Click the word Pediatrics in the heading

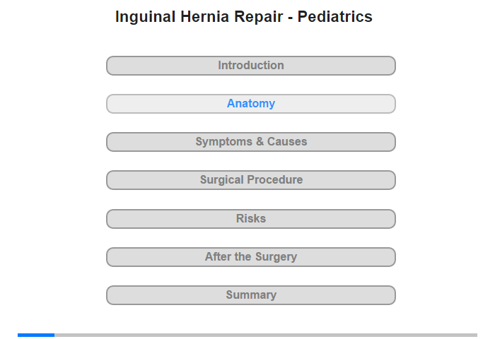335,17
